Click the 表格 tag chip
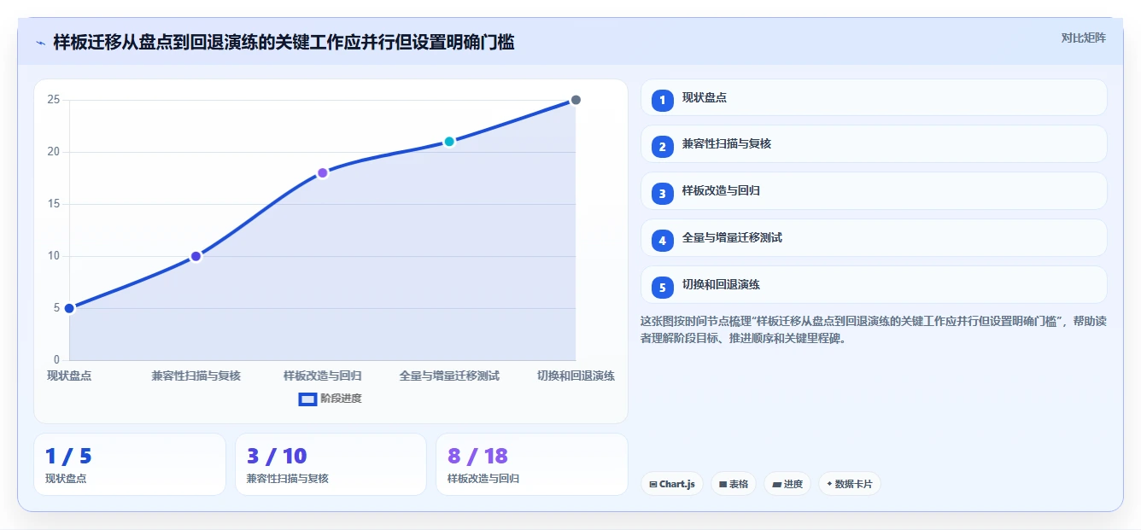Screen dimensions: 1141x530 734,484
